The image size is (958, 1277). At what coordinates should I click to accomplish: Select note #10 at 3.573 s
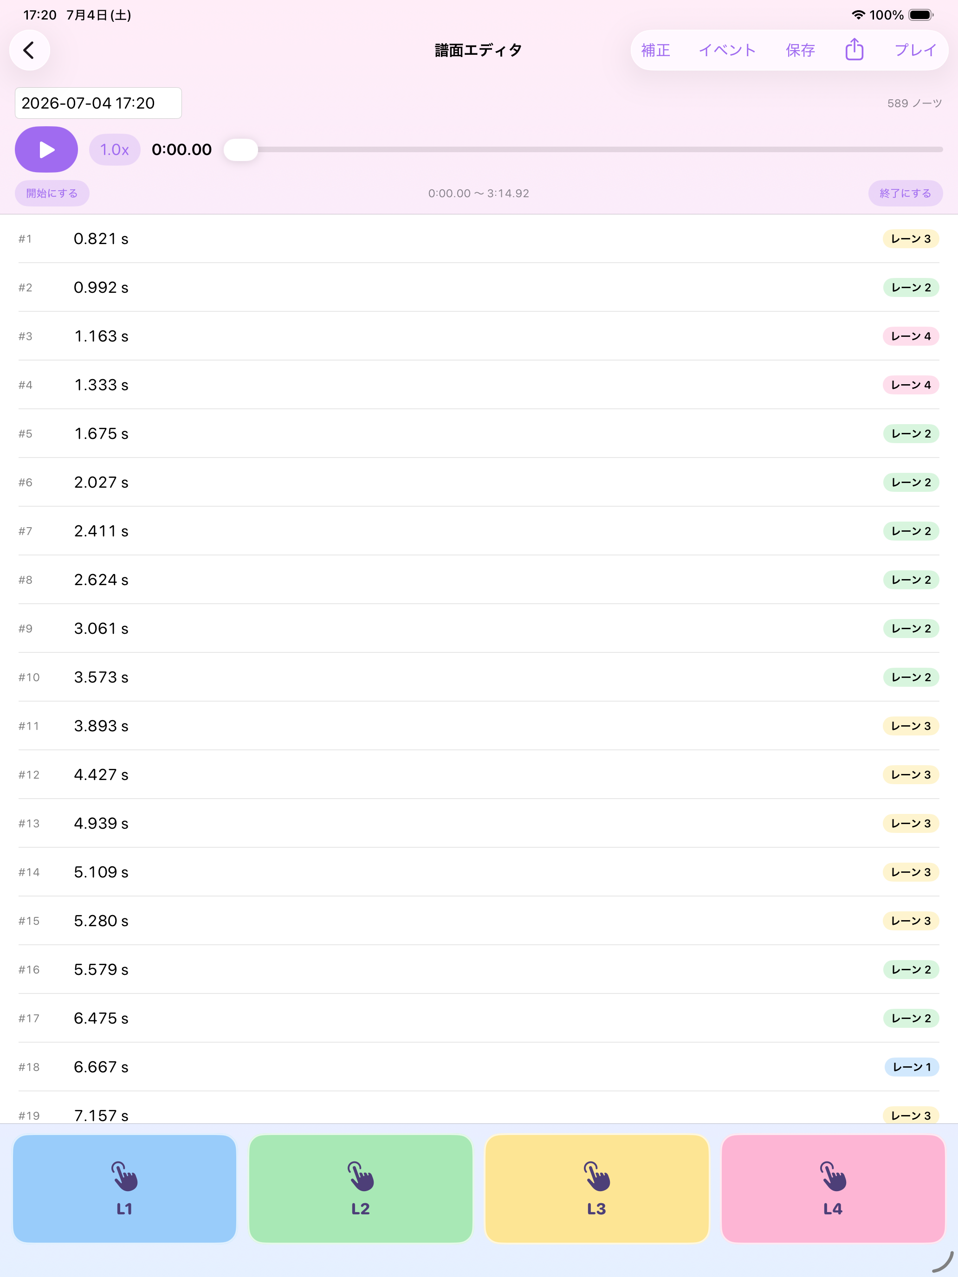[479, 677]
